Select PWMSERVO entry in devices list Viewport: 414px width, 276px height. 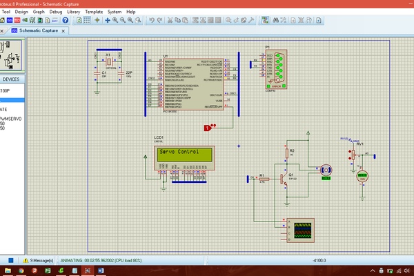(x=12, y=118)
